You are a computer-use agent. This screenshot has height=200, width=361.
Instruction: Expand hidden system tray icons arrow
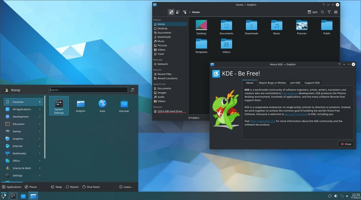click(347, 196)
